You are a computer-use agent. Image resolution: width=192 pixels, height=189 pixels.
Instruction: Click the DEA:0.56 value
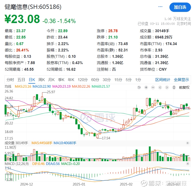coord(53,164)
